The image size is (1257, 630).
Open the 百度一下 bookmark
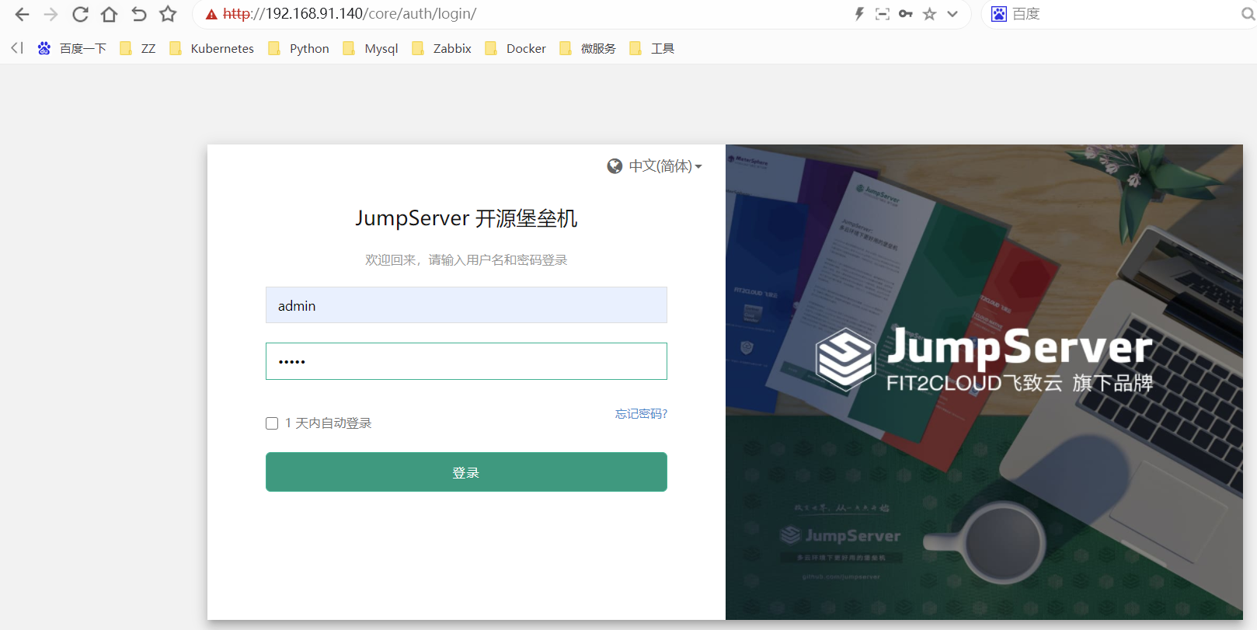72,48
